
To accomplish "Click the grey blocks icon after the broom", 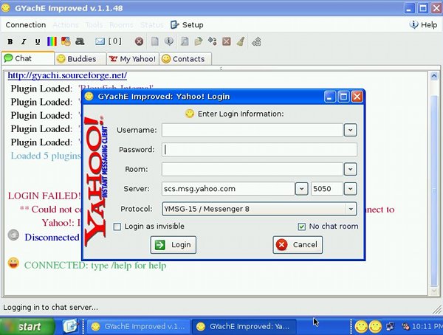I will (x=256, y=42).
